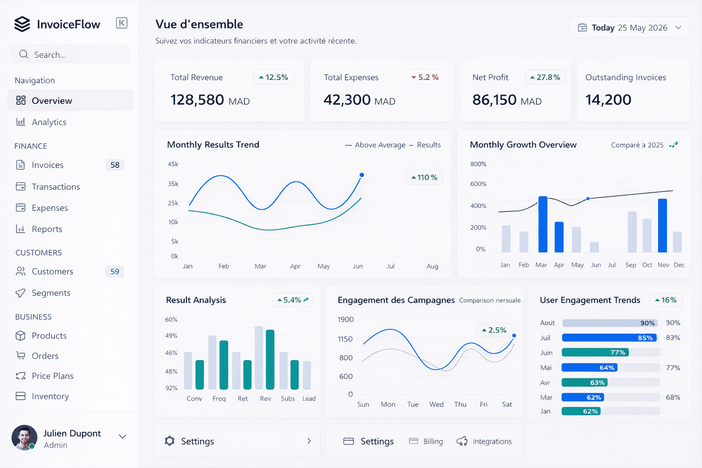Click the Net Profit 27.8% badge
702x468 pixels.
[545, 77]
